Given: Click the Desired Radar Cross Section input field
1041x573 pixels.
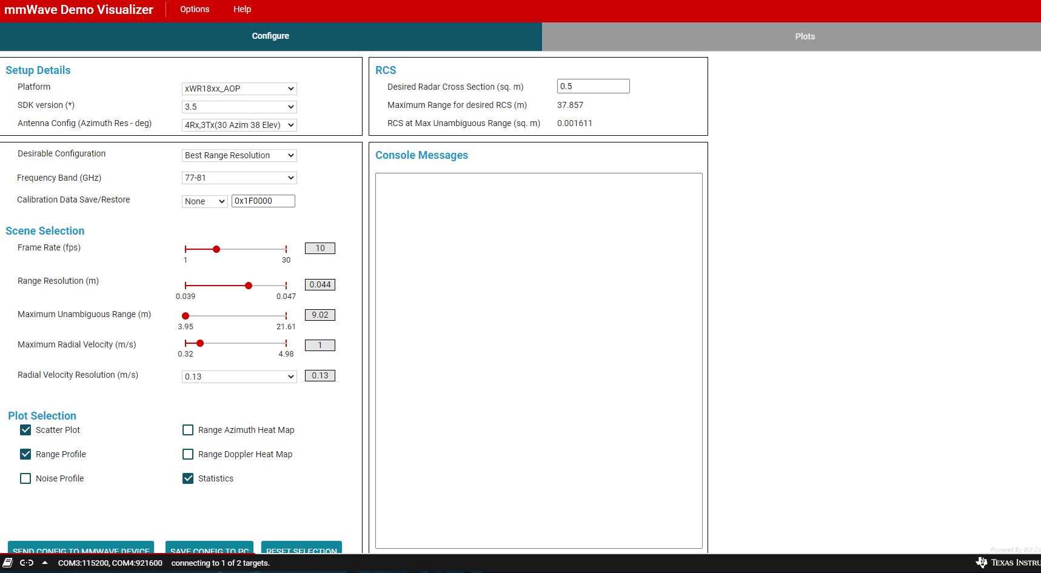Looking at the screenshot, I should coord(594,86).
